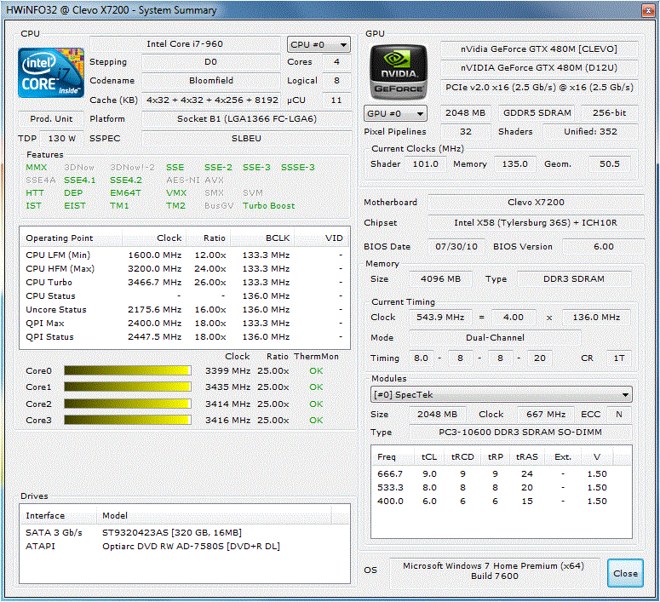Click the Core1 usage bar
Screen dimensions: 660x602
click(x=128, y=387)
